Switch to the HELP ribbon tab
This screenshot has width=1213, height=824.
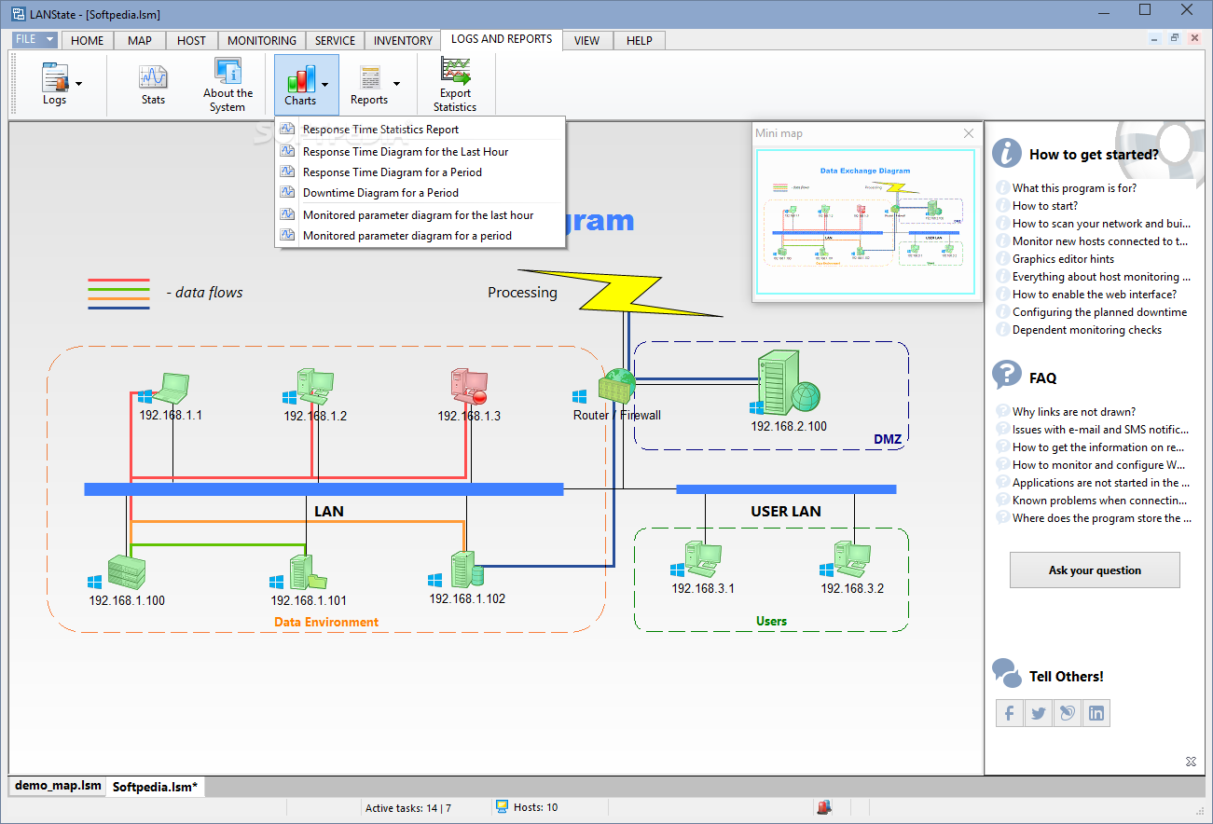click(x=640, y=40)
